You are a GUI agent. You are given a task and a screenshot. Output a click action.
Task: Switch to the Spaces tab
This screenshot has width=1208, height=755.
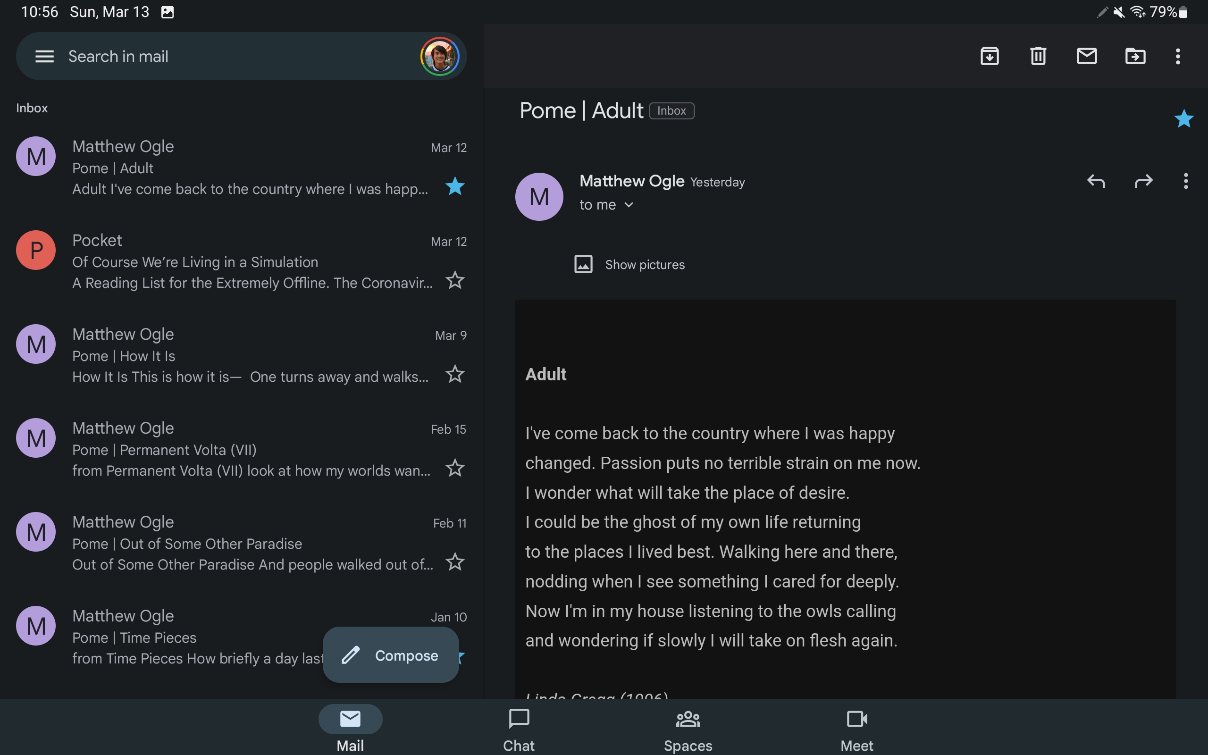688,730
